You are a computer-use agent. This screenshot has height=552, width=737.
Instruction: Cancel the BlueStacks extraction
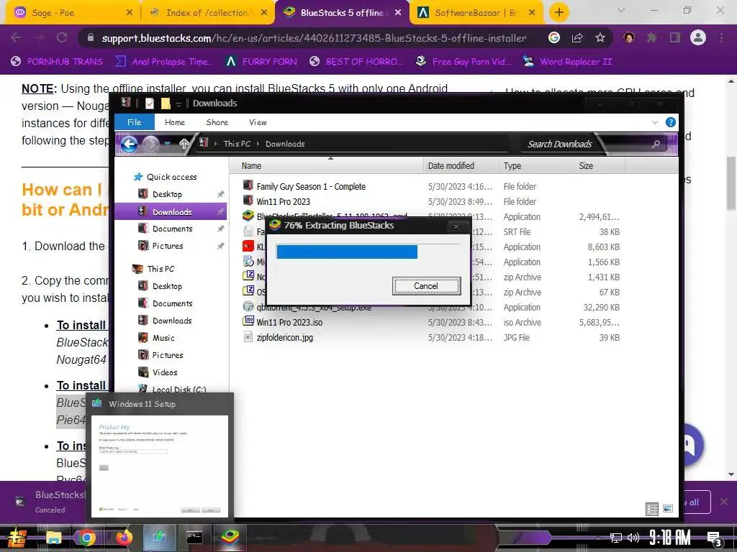(x=426, y=286)
